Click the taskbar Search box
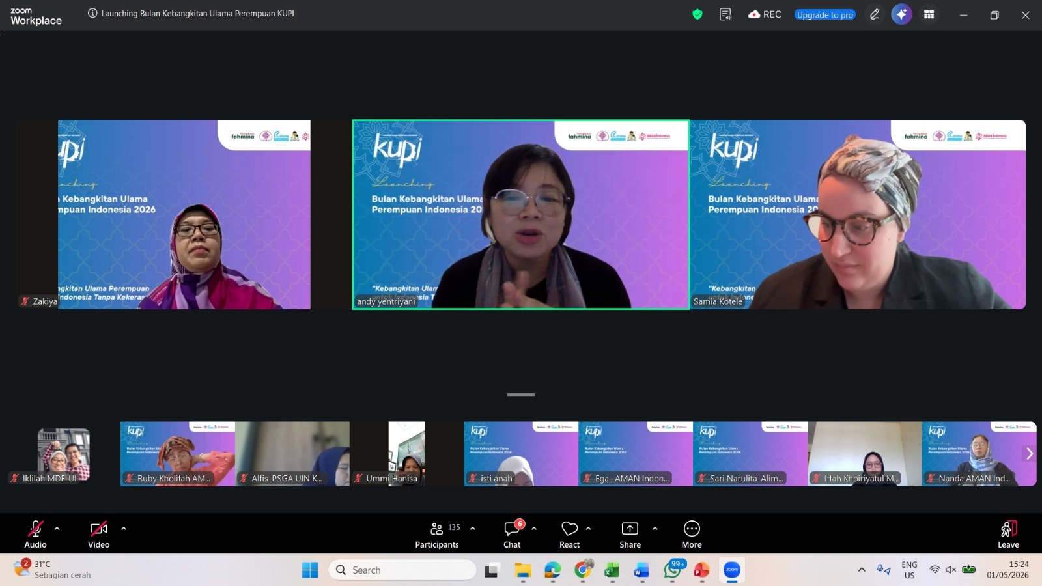 pos(402,570)
